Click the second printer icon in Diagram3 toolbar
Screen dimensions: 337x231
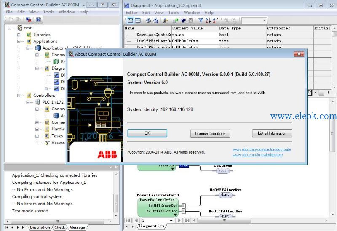click(x=155, y=20)
